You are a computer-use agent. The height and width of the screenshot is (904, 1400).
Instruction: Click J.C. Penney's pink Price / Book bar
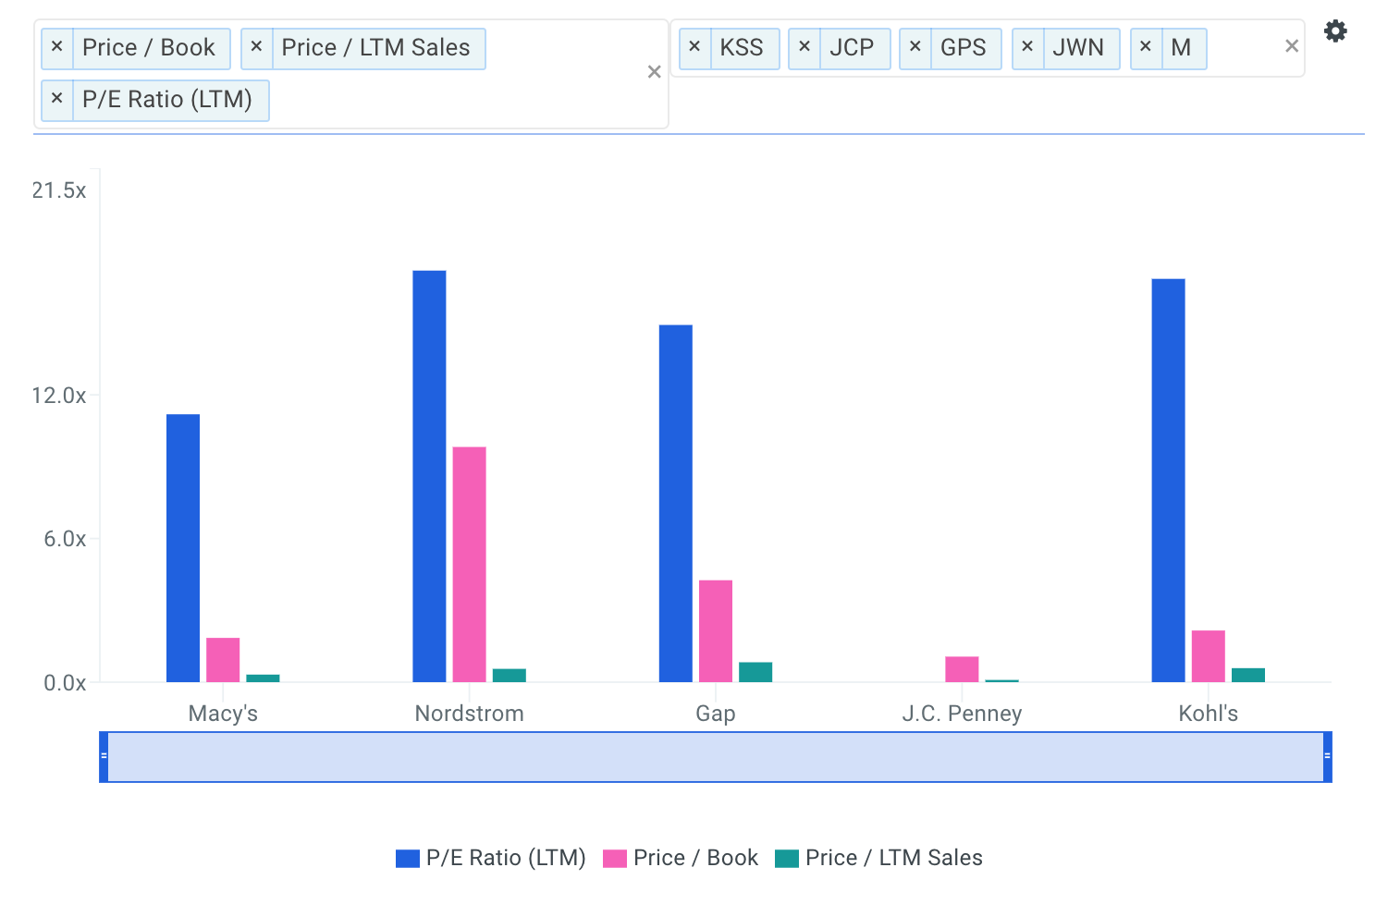pyautogui.click(x=962, y=669)
